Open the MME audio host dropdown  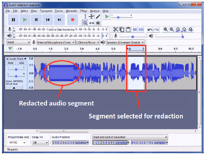click(x=19, y=42)
